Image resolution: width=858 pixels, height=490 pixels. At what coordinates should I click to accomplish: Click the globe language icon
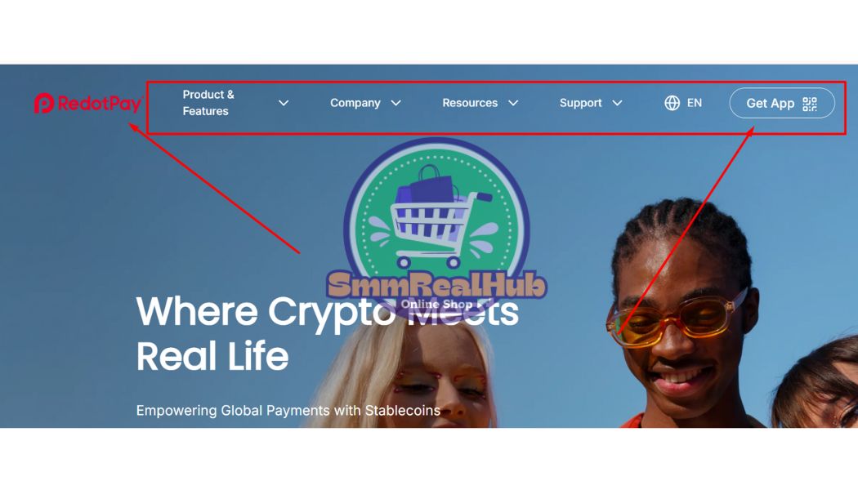click(672, 103)
